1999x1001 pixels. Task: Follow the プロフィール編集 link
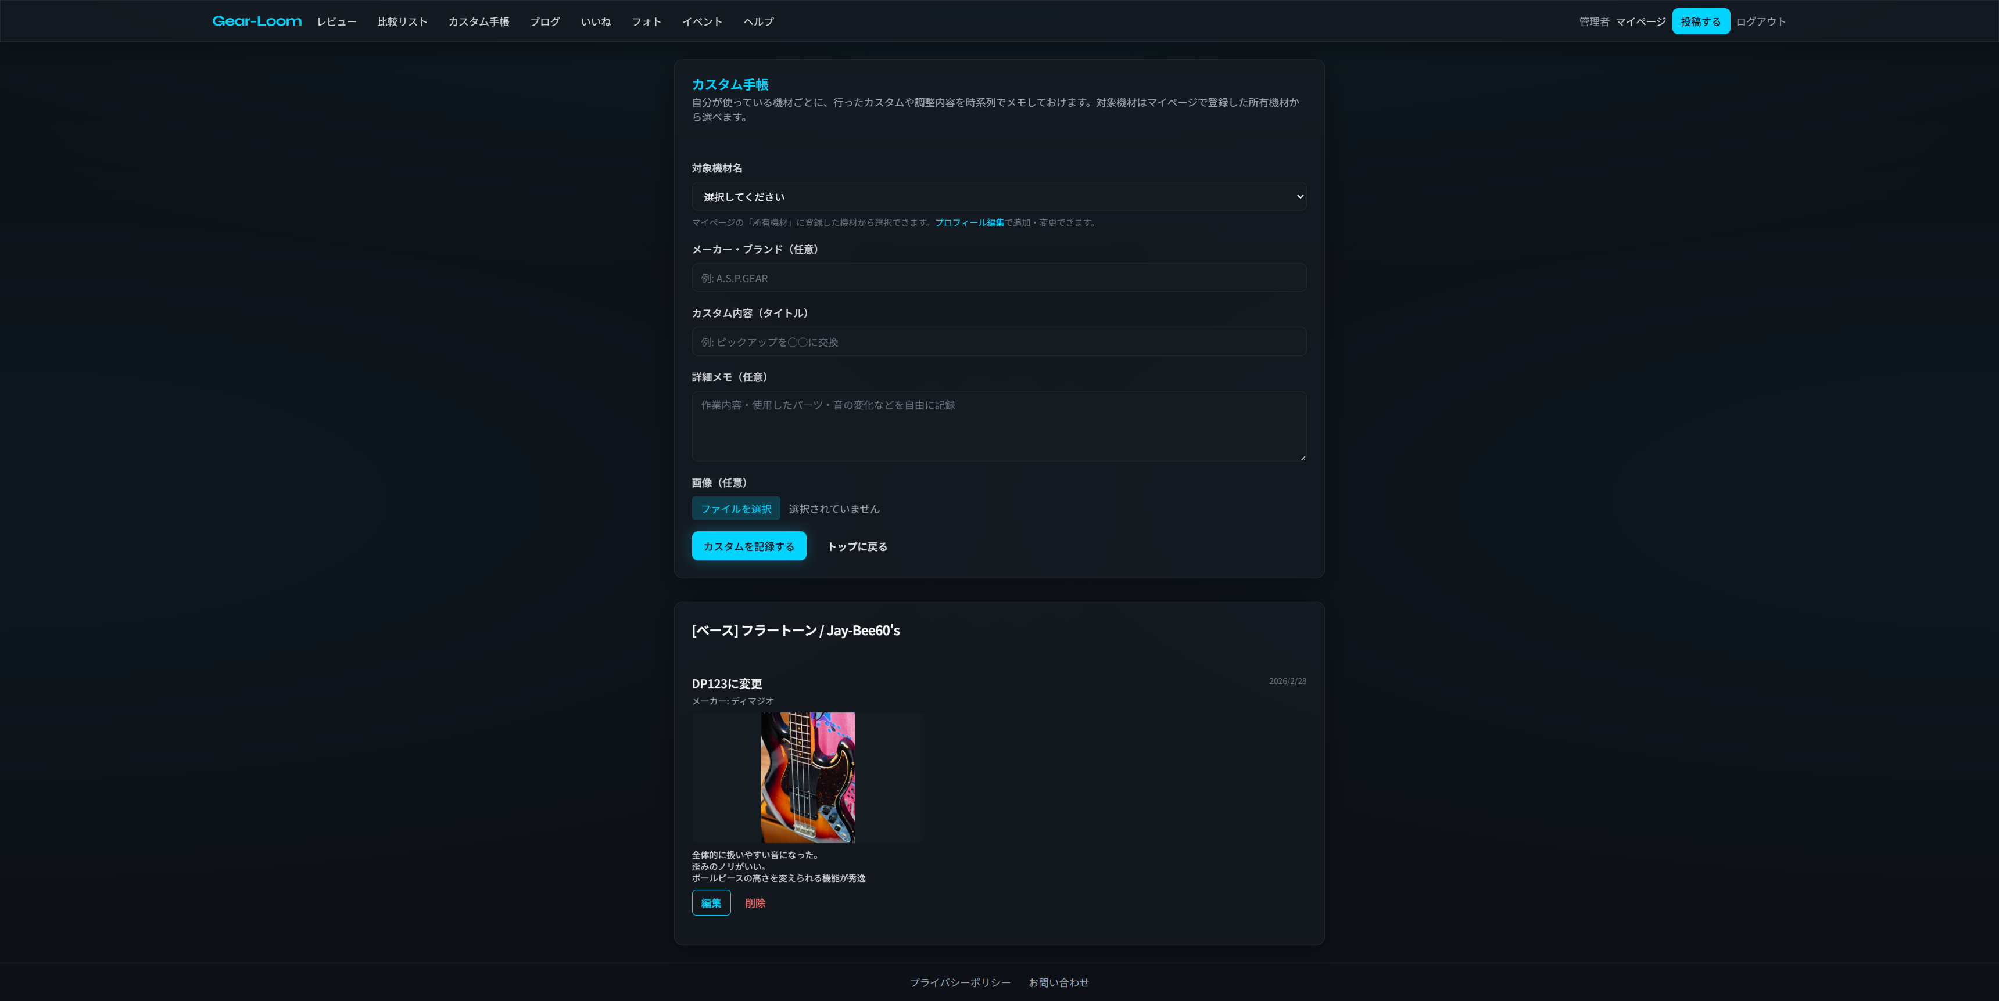[969, 222]
